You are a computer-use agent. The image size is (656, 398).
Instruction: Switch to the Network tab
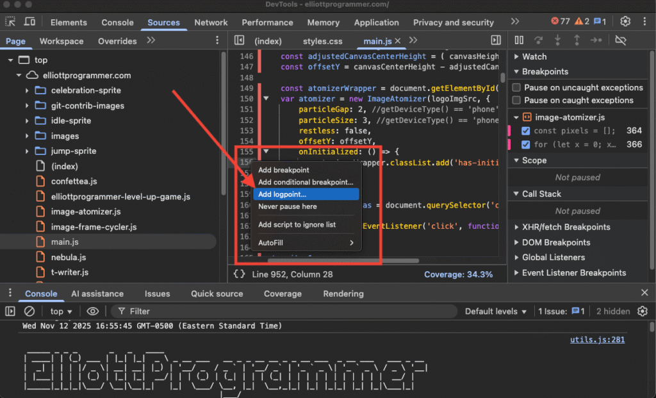pyautogui.click(x=211, y=22)
